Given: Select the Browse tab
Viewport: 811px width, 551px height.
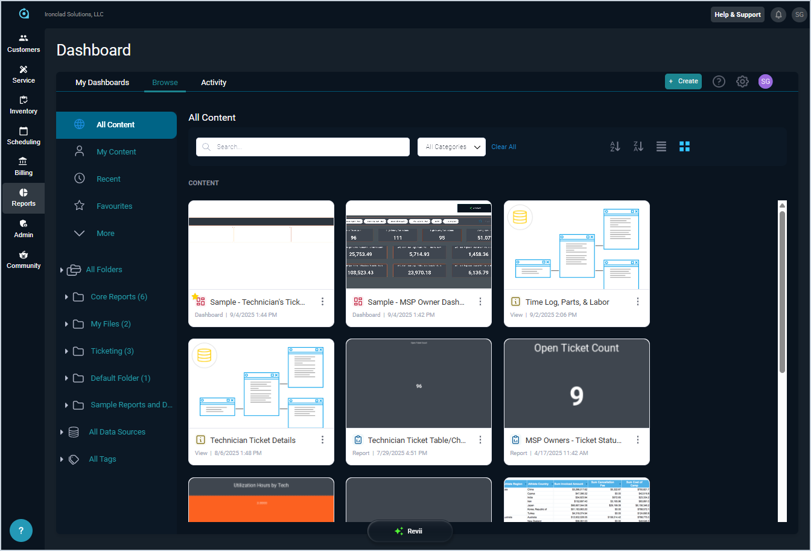Looking at the screenshot, I should tap(165, 83).
